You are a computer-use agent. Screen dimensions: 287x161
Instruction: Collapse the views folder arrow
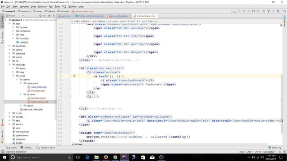(13, 76)
